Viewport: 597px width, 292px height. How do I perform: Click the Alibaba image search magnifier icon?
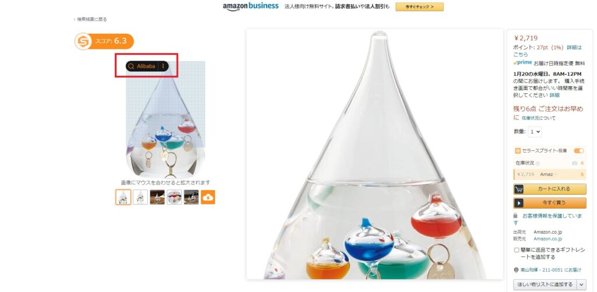131,66
